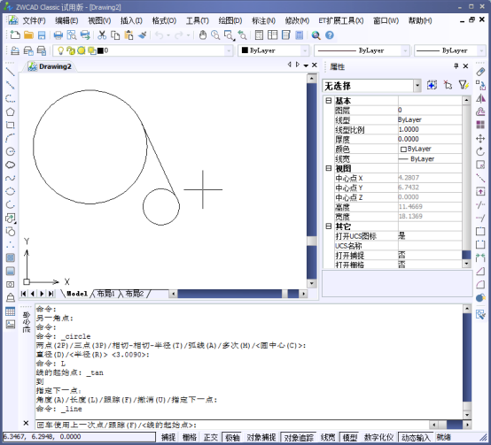Click the Print icon in toolbar
Viewport: 491px width, 445px height.
[58, 35]
